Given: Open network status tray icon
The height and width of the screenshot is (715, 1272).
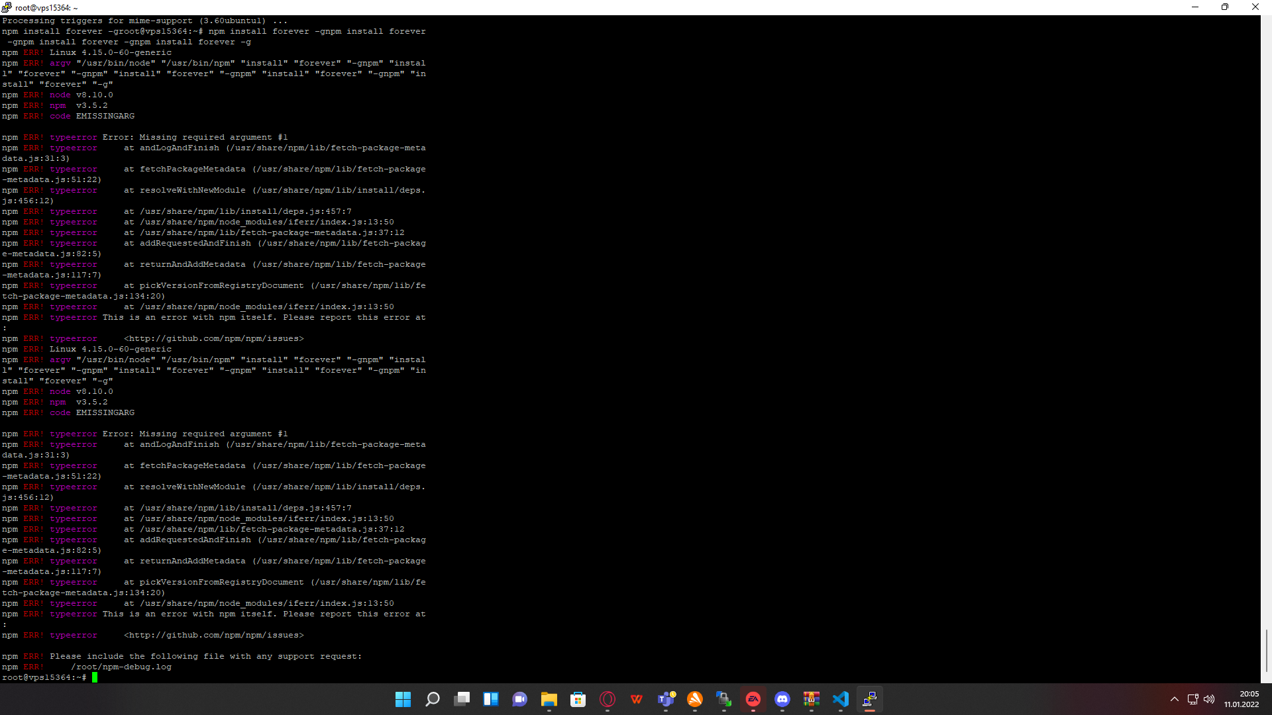Looking at the screenshot, I should tap(1192, 699).
